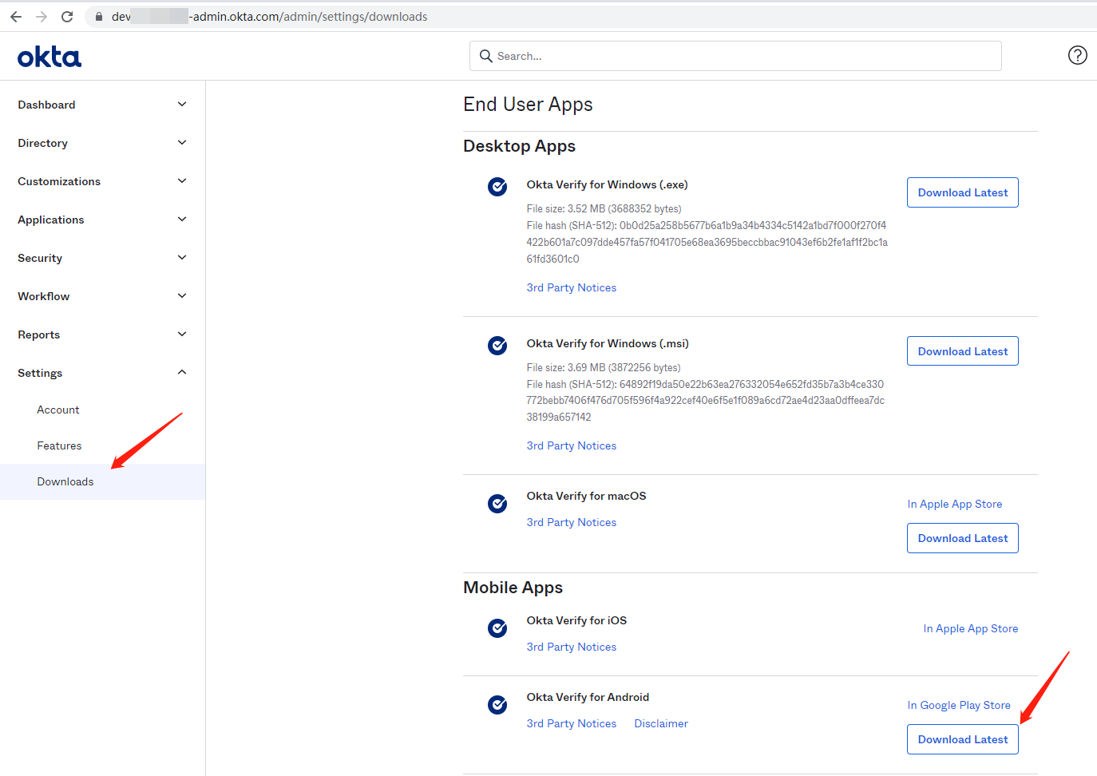
Task: Click checkmark badge for Okta Verify for macOS
Action: 497,504
